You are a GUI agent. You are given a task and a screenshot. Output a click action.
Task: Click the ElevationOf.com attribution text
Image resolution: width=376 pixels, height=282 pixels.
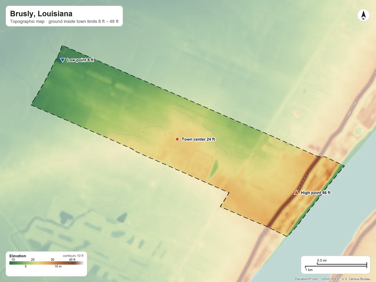pos(307,279)
